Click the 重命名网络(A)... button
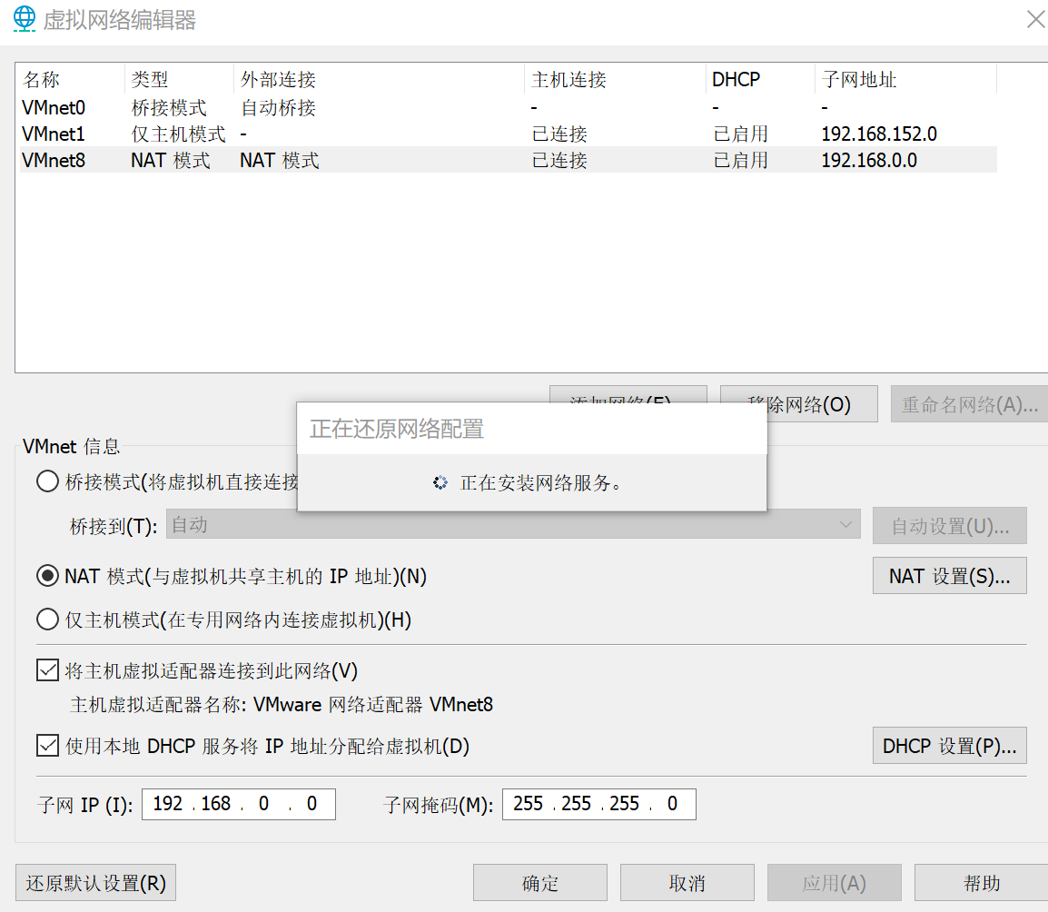The image size is (1048, 912). 969,404
